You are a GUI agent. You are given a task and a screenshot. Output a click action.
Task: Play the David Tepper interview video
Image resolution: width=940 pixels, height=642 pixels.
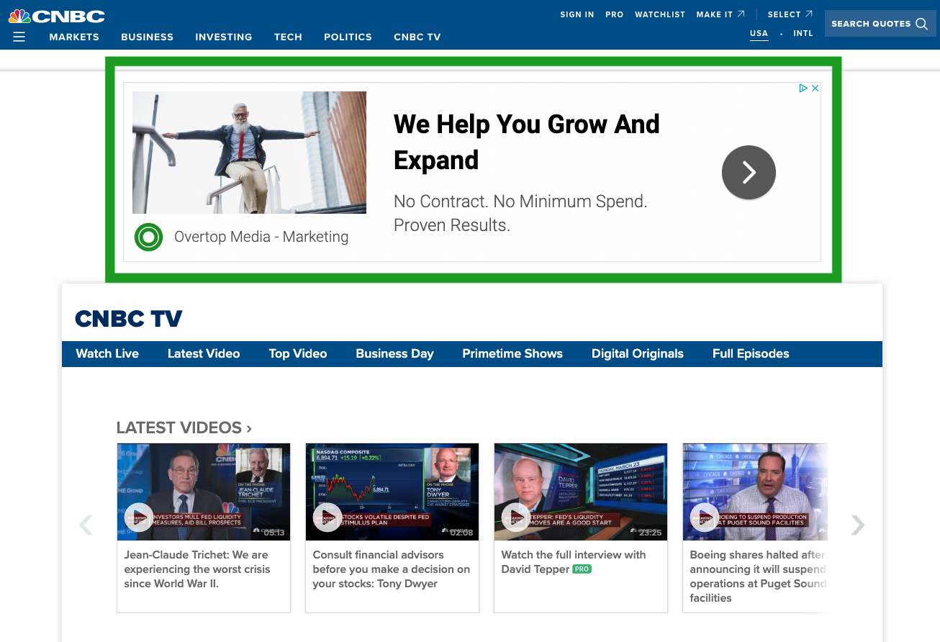(x=516, y=517)
